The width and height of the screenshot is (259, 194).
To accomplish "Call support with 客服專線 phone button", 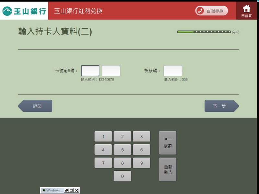I will 212,11.
